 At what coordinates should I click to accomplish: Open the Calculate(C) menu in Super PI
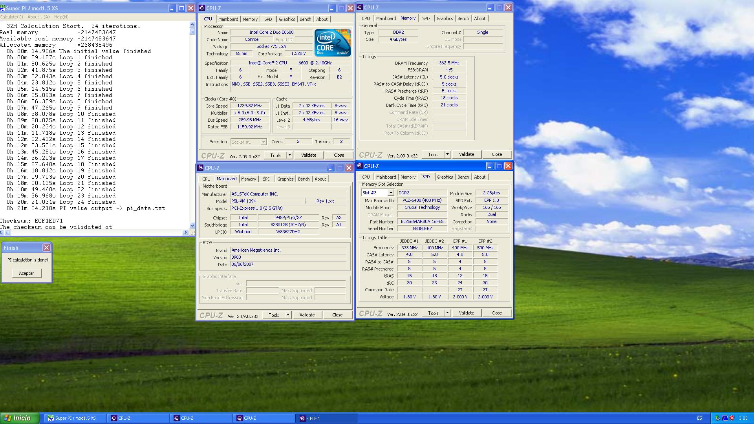[11, 17]
